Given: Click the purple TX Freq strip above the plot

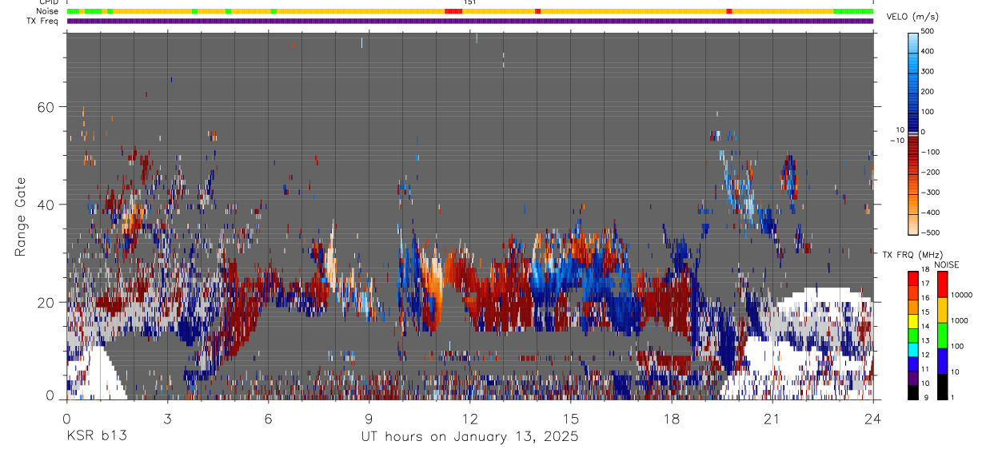Looking at the screenshot, I should pos(470,21).
